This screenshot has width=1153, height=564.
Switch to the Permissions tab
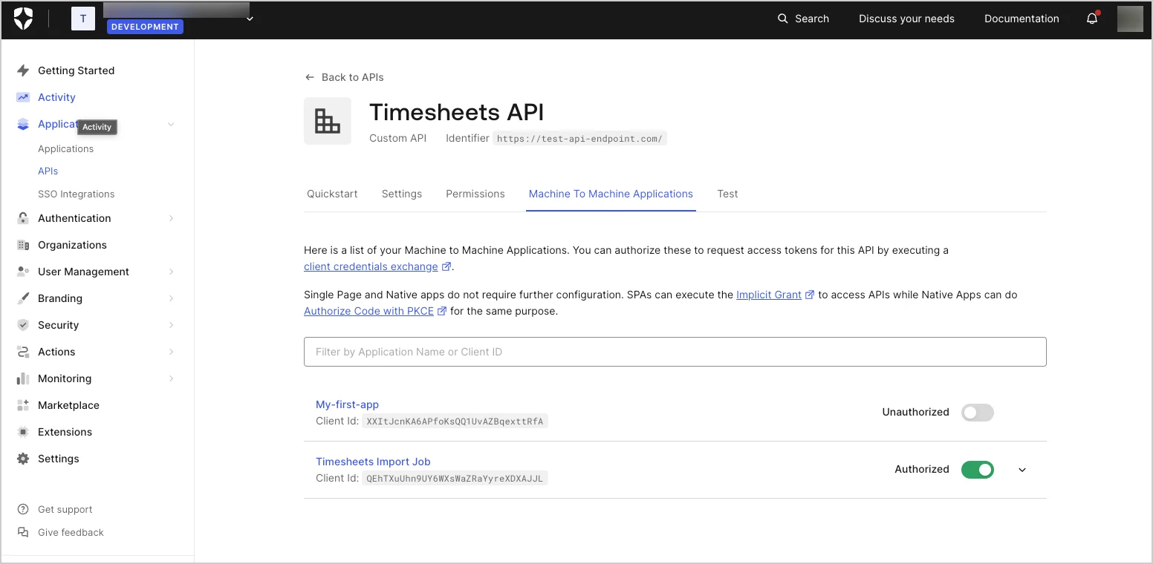click(475, 194)
